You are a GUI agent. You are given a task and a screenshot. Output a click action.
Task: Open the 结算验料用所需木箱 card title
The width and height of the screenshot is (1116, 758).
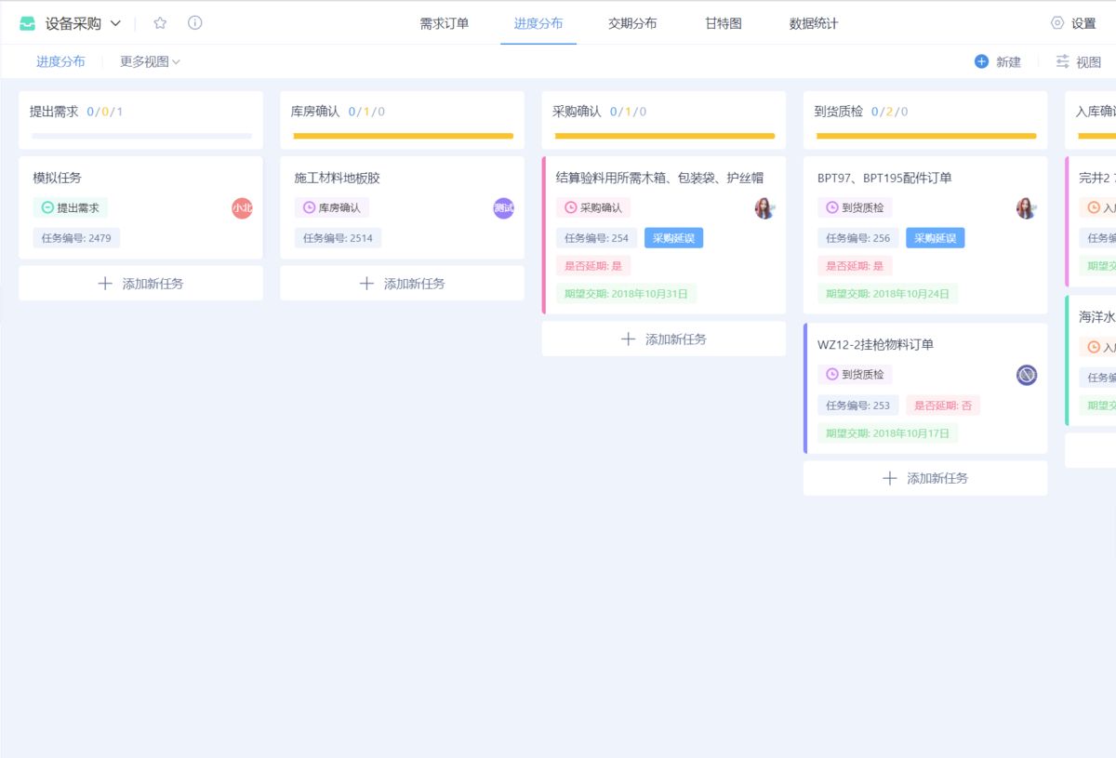[x=659, y=178]
